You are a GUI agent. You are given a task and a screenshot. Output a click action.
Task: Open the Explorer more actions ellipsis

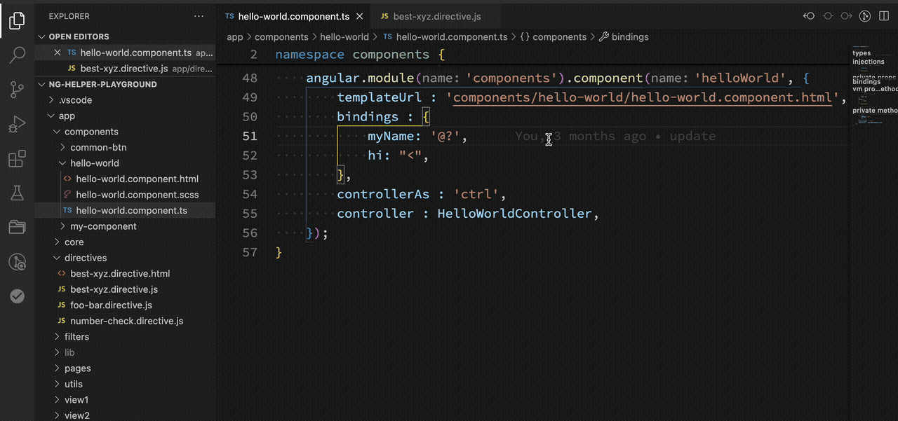coord(199,16)
